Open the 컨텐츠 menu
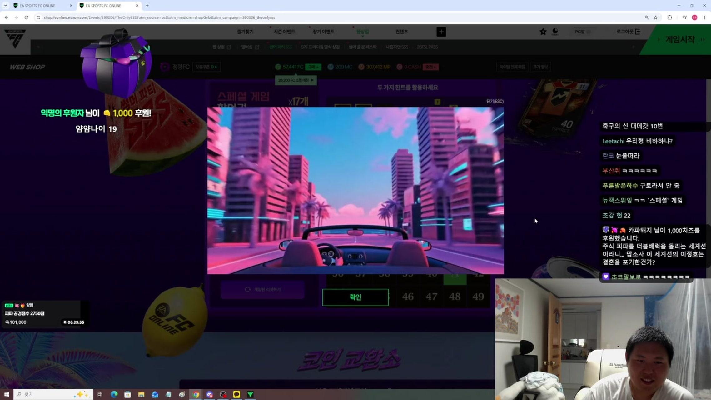 pos(401,32)
